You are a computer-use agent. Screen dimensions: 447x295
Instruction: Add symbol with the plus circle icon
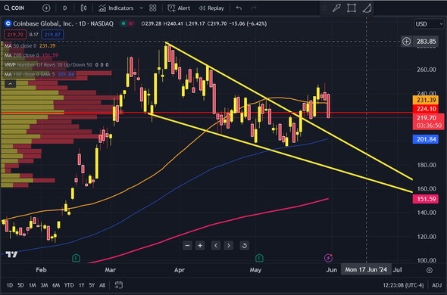click(46, 8)
